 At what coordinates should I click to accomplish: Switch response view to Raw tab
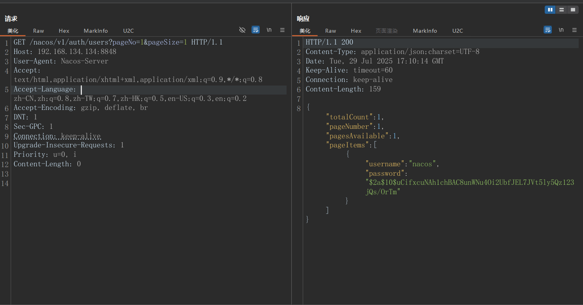click(x=330, y=31)
